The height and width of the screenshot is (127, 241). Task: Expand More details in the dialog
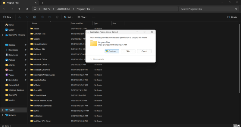point(98,59)
